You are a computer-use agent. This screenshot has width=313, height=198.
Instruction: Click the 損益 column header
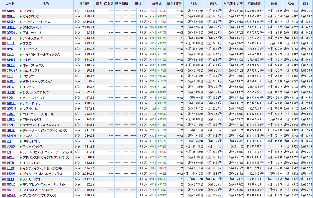pos(138,4)
